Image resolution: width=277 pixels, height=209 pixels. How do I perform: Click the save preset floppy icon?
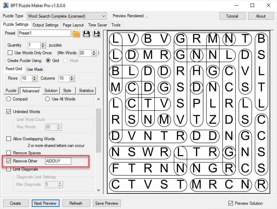click(86, 33)
